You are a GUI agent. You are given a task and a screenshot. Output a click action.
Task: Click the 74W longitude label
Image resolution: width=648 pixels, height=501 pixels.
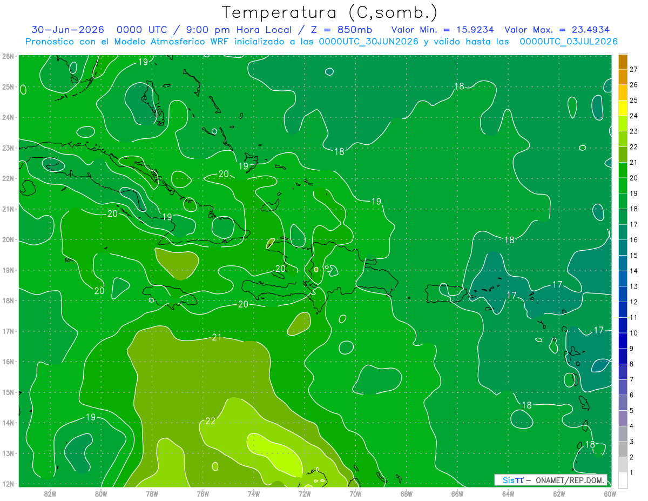[x=254, y=493]
